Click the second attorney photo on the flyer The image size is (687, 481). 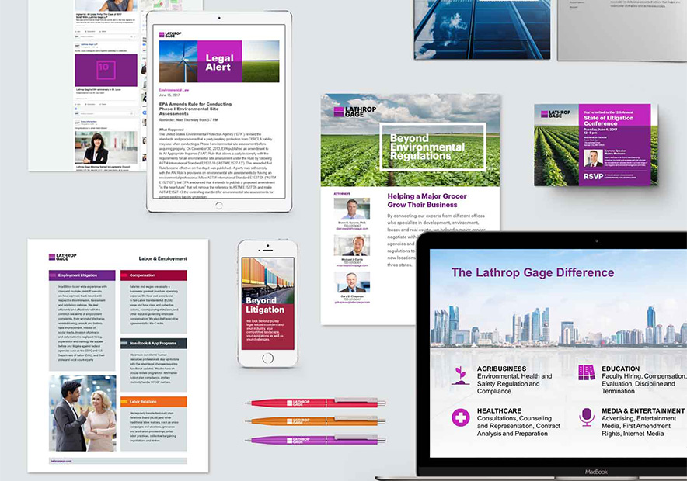pyautogui.click(x=352, y=245)
